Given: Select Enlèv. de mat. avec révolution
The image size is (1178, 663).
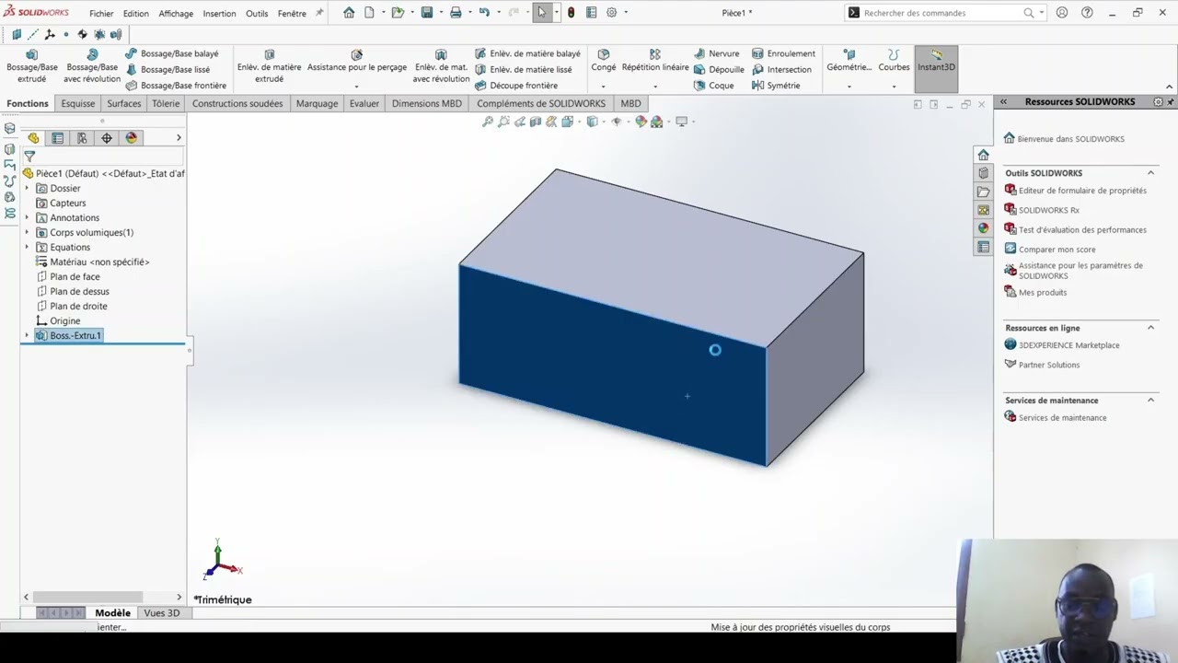Looking at the screenshot, I should click(x=441, y=67).
